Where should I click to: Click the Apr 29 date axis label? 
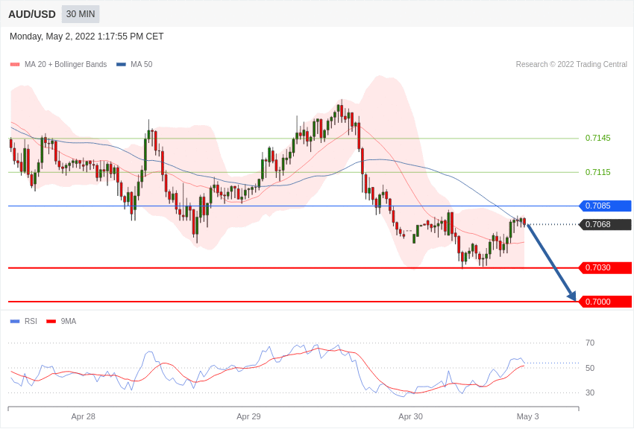pyautogui.click(x=248, y=416)
